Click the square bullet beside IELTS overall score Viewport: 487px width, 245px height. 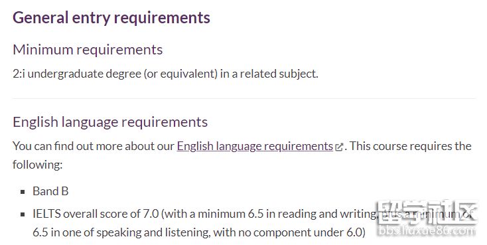(x=23, y=214)
